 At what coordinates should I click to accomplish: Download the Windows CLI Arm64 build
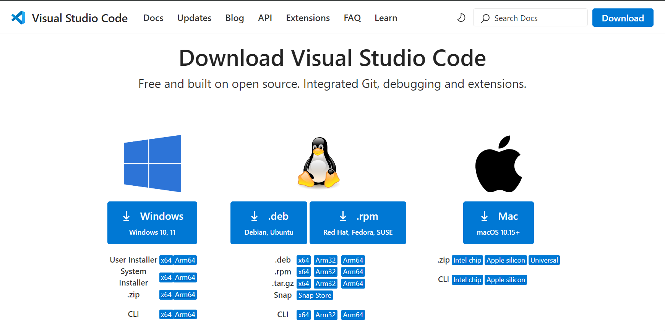tap(185, 315)
